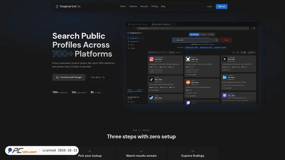285x160 pixels.
Task: Click the Free demo button
Action: [x=98, y=77]
